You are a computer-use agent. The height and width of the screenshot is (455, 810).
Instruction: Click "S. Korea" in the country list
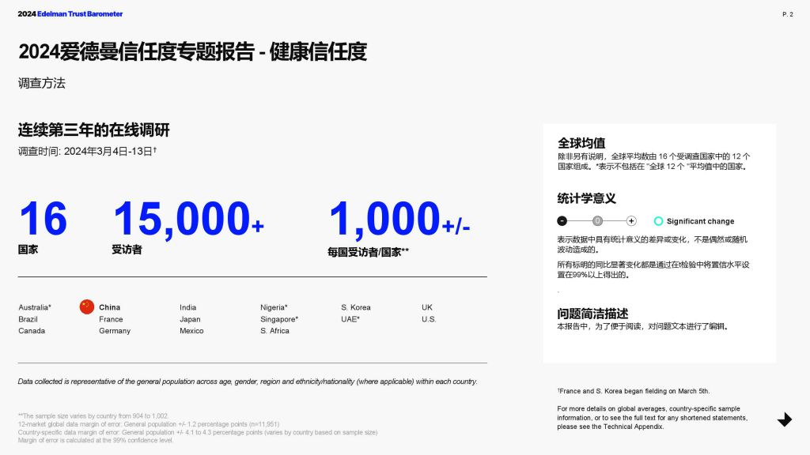(356, 307)
